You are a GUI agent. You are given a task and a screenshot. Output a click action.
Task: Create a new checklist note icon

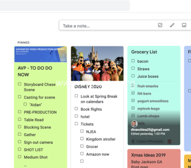160,25
